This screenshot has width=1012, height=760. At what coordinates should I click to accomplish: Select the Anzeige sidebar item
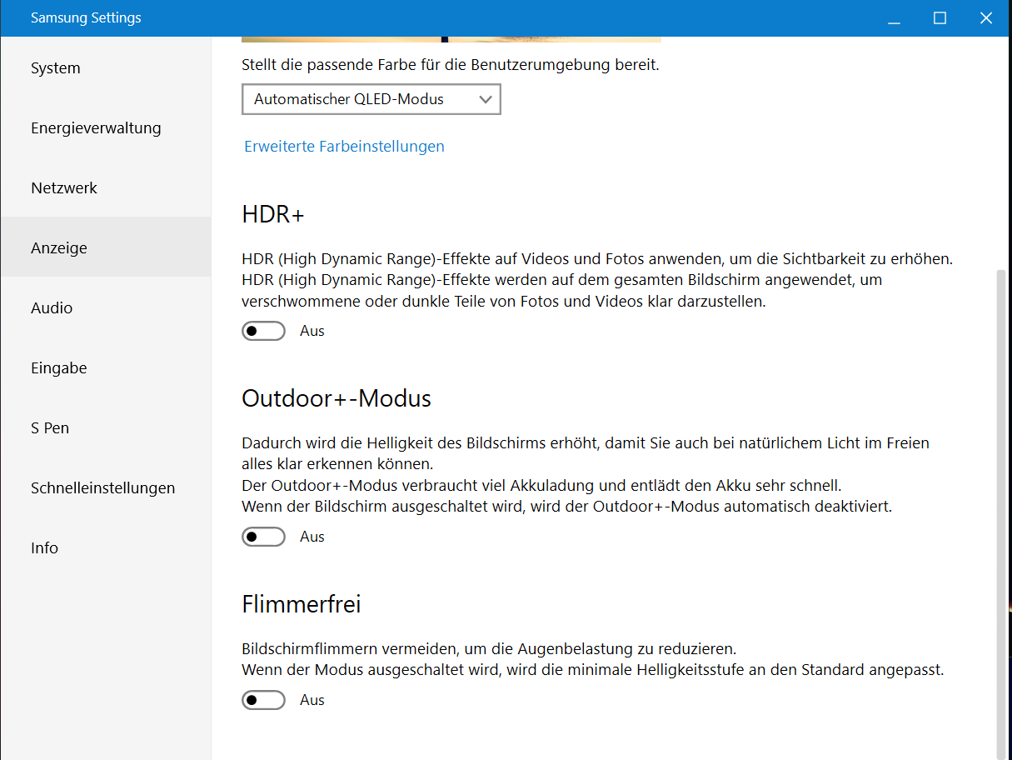[59, 248]
